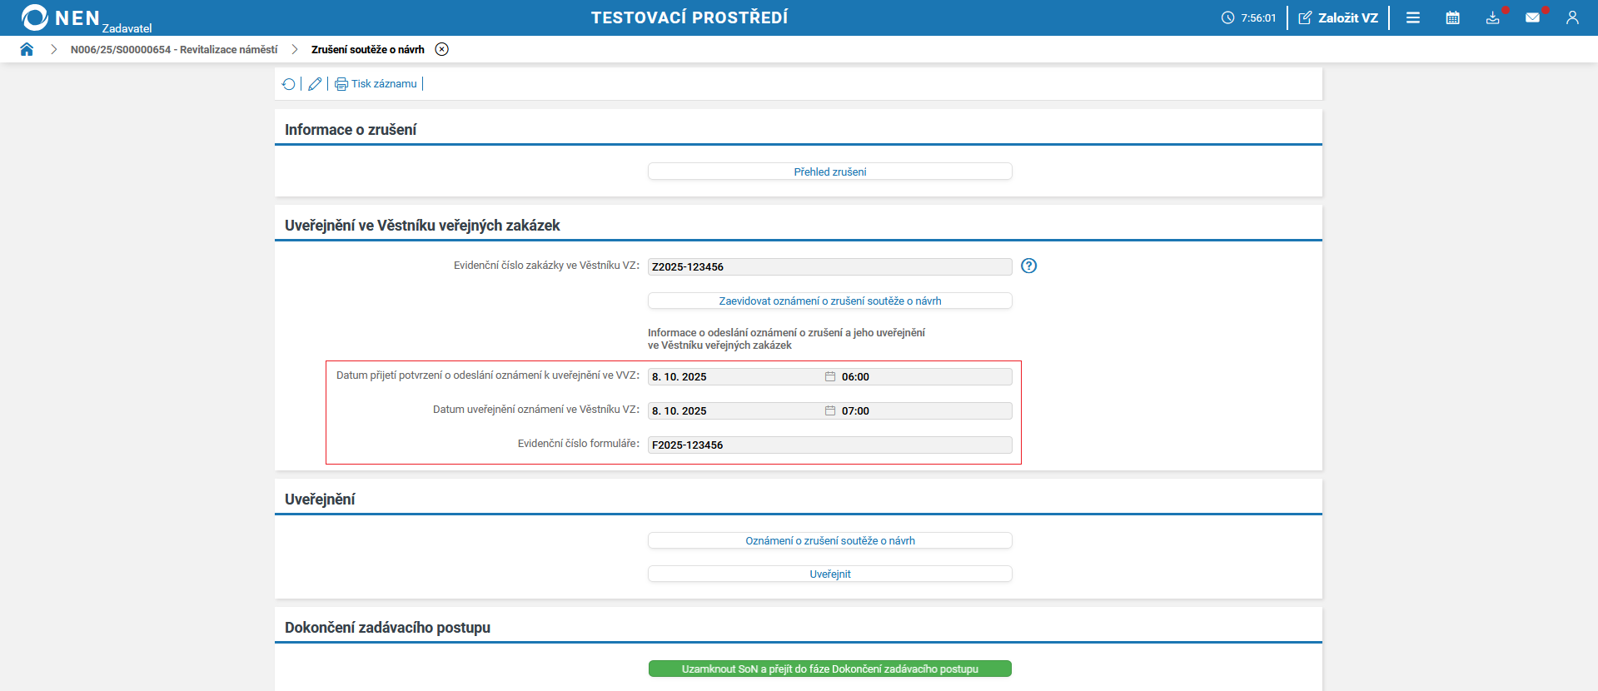Open help icon next to Evidenční číslo zakázky
The height and width of the screenshot is (691, 1598).
point(1029,266)
